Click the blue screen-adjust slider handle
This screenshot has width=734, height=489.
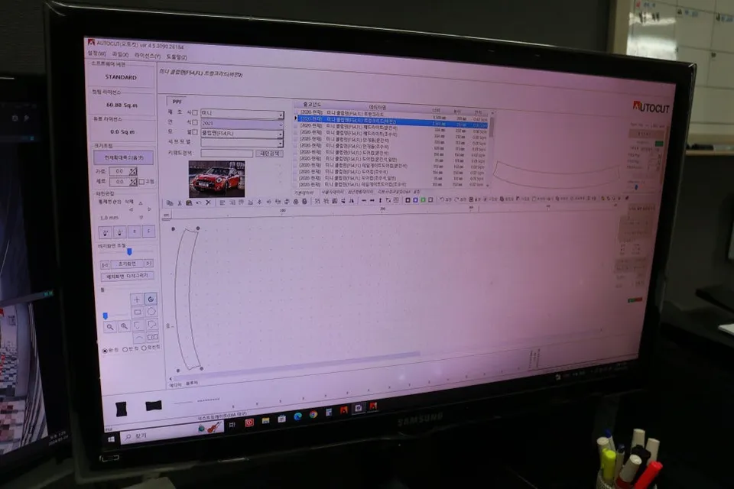(129, 251)
